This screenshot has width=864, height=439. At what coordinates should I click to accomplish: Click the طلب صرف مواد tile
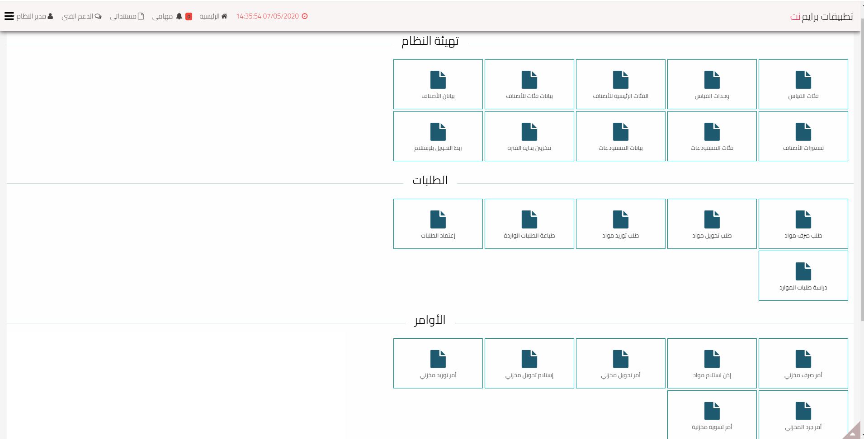click(803, 224)
